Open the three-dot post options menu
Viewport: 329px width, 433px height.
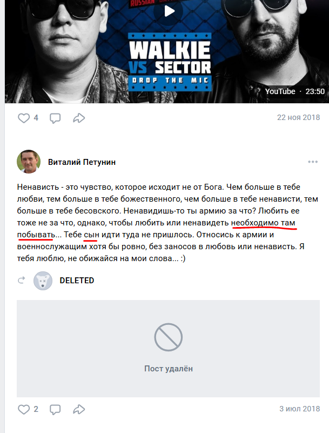pyautogui.click(x=313, y=162)
